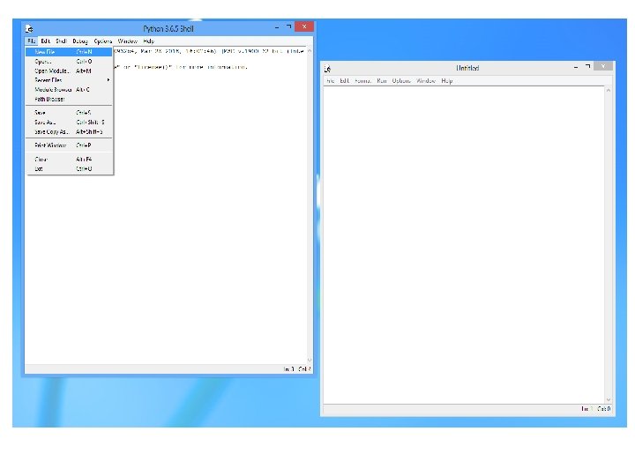Select Save Copy As... in the File menu
The height and width of the screenshot is (476, 635).
coord(69,131)
